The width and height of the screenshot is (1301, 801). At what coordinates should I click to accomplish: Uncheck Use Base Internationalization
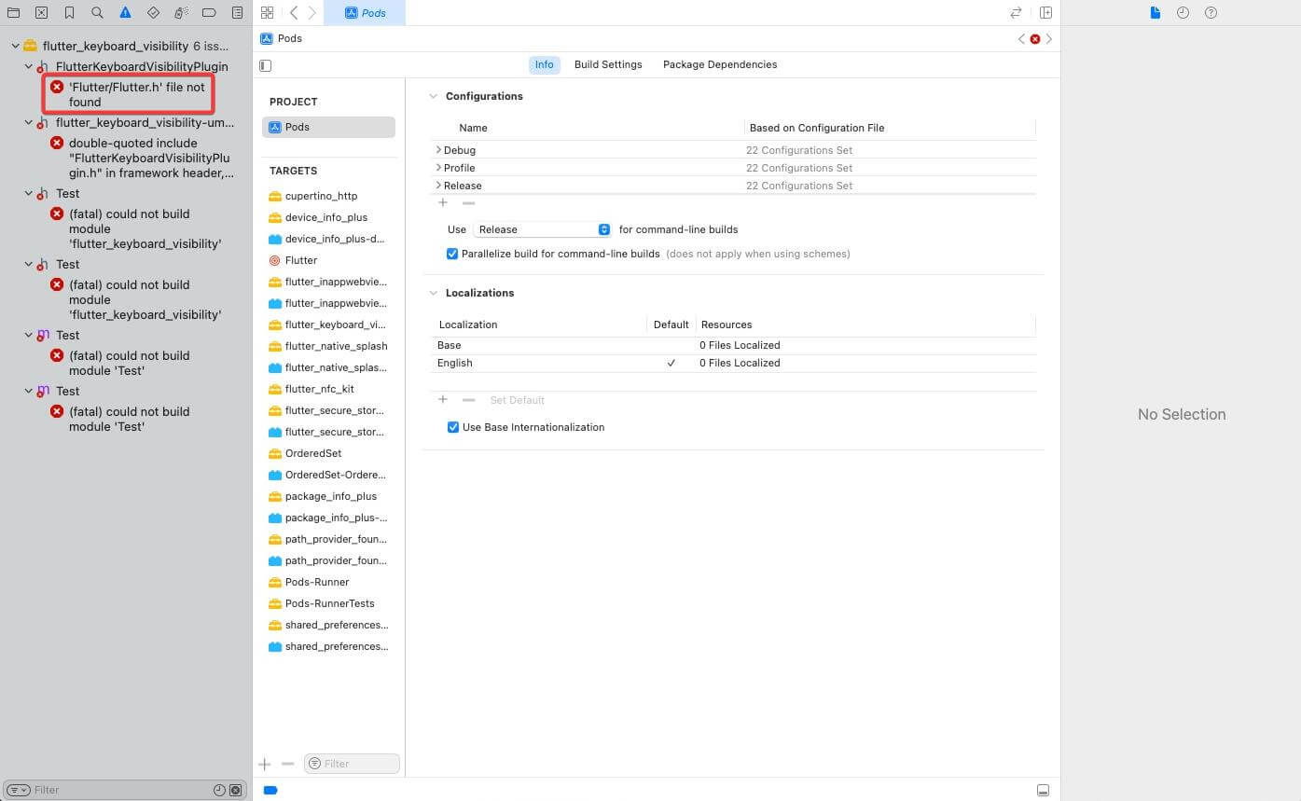click(453, 427)
